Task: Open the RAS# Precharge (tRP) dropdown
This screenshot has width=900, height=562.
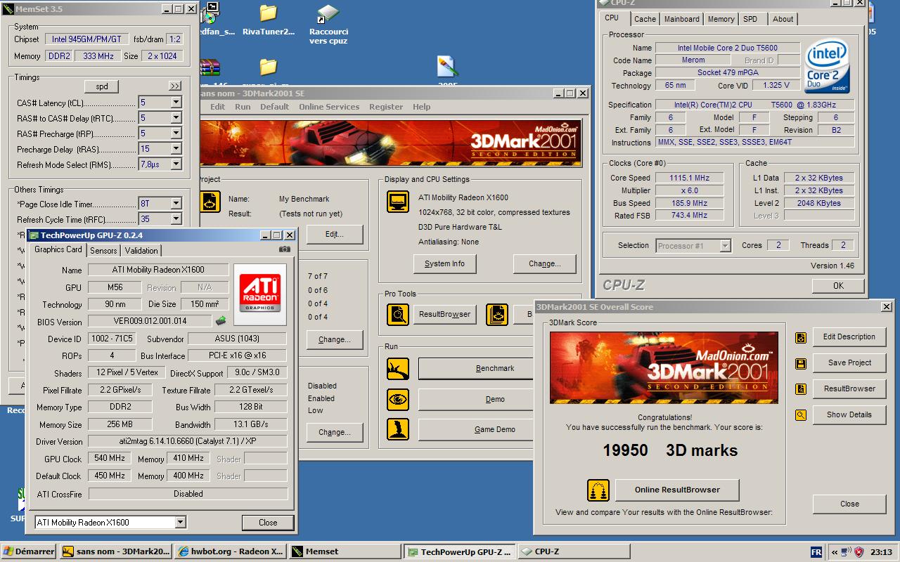Action: (176, 133)
